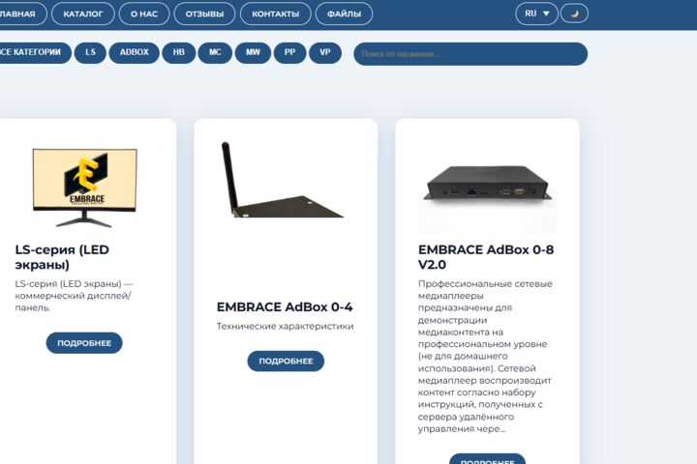Viewport: 697px width, 464px height.
Task: Click the LS-серия (LED экраны) title
Action: pos(62,257)
